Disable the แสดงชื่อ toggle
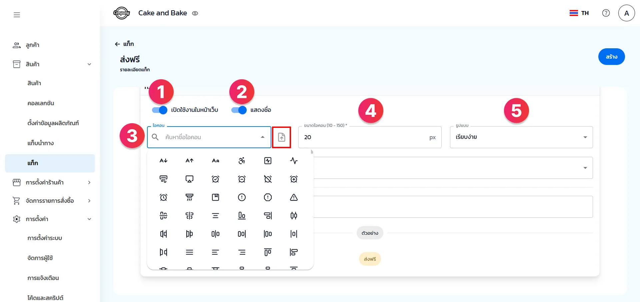The image size is (640, 302). 239,110
